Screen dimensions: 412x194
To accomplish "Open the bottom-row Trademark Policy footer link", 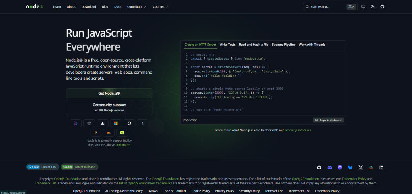I will (x=327, y=191).
